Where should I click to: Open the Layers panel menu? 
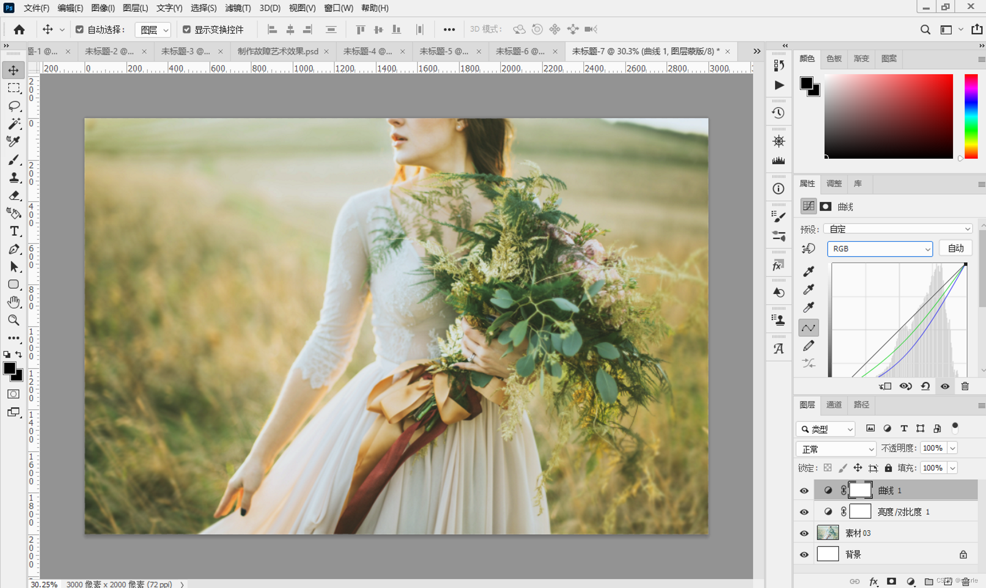coord(981,406)
